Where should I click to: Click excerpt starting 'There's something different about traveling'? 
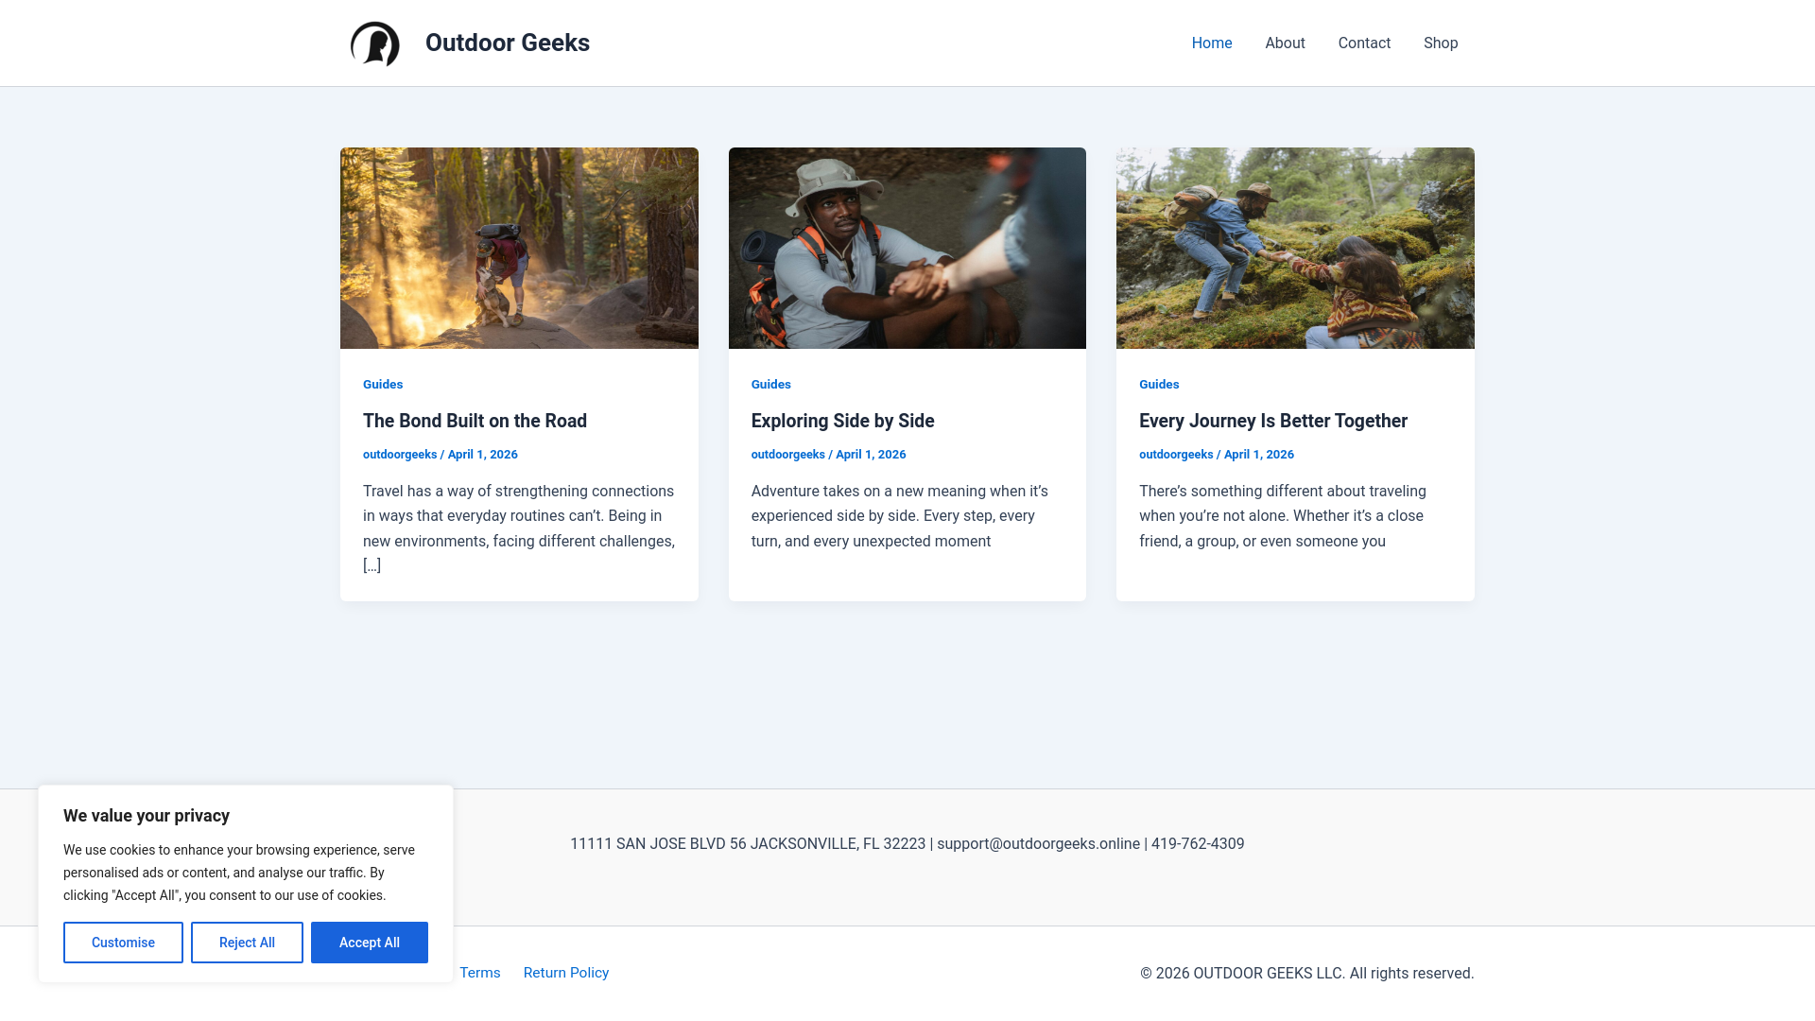tap(1283, 516)
